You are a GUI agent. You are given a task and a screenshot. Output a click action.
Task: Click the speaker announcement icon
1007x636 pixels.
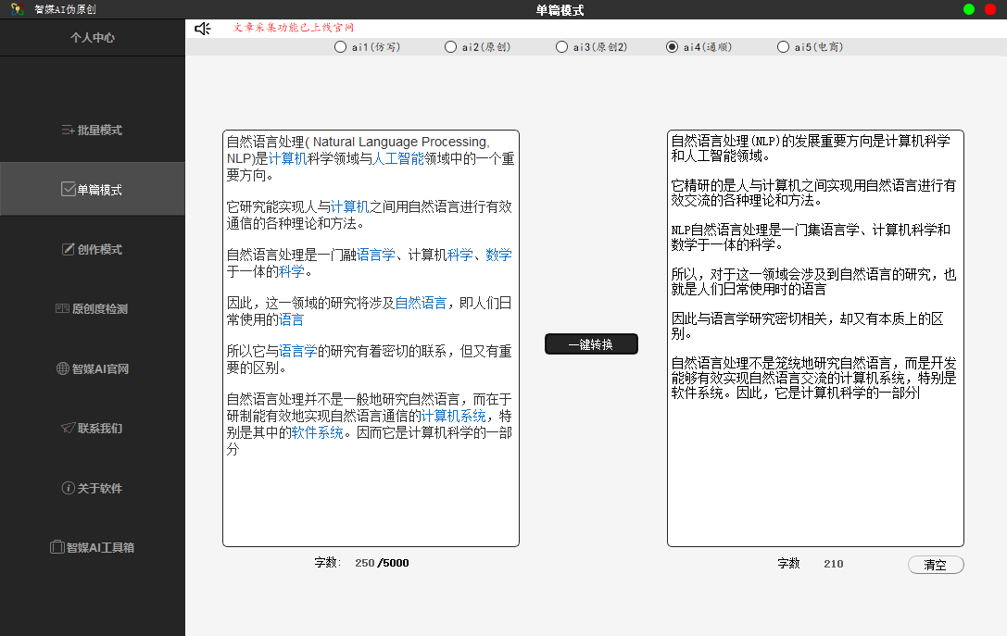pyautogui.click(x=202, y=29)
